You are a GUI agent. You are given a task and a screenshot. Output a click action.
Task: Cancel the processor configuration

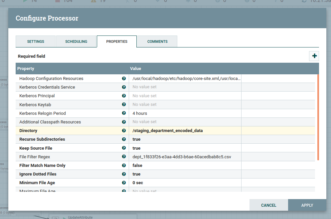tap(268, 205)
